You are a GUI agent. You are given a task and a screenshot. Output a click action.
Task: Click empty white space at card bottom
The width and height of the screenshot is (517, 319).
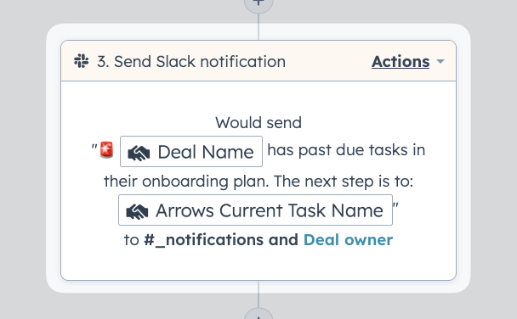[258, 265]
